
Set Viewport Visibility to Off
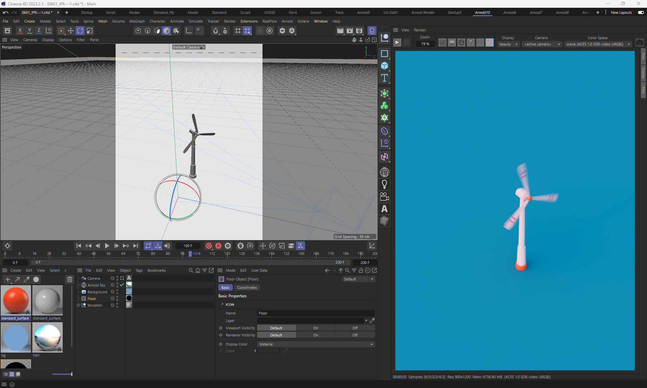tap(355, 328)
